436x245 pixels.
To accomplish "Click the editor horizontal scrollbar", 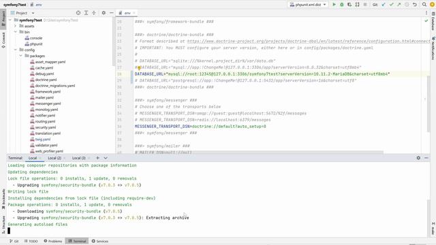I will coord(259,152).
